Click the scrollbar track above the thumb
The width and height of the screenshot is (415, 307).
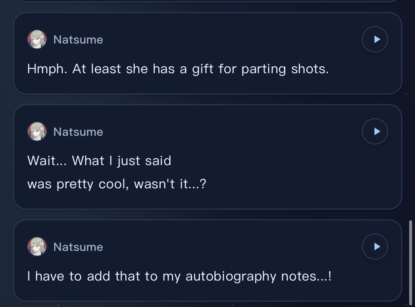(410, 110)
